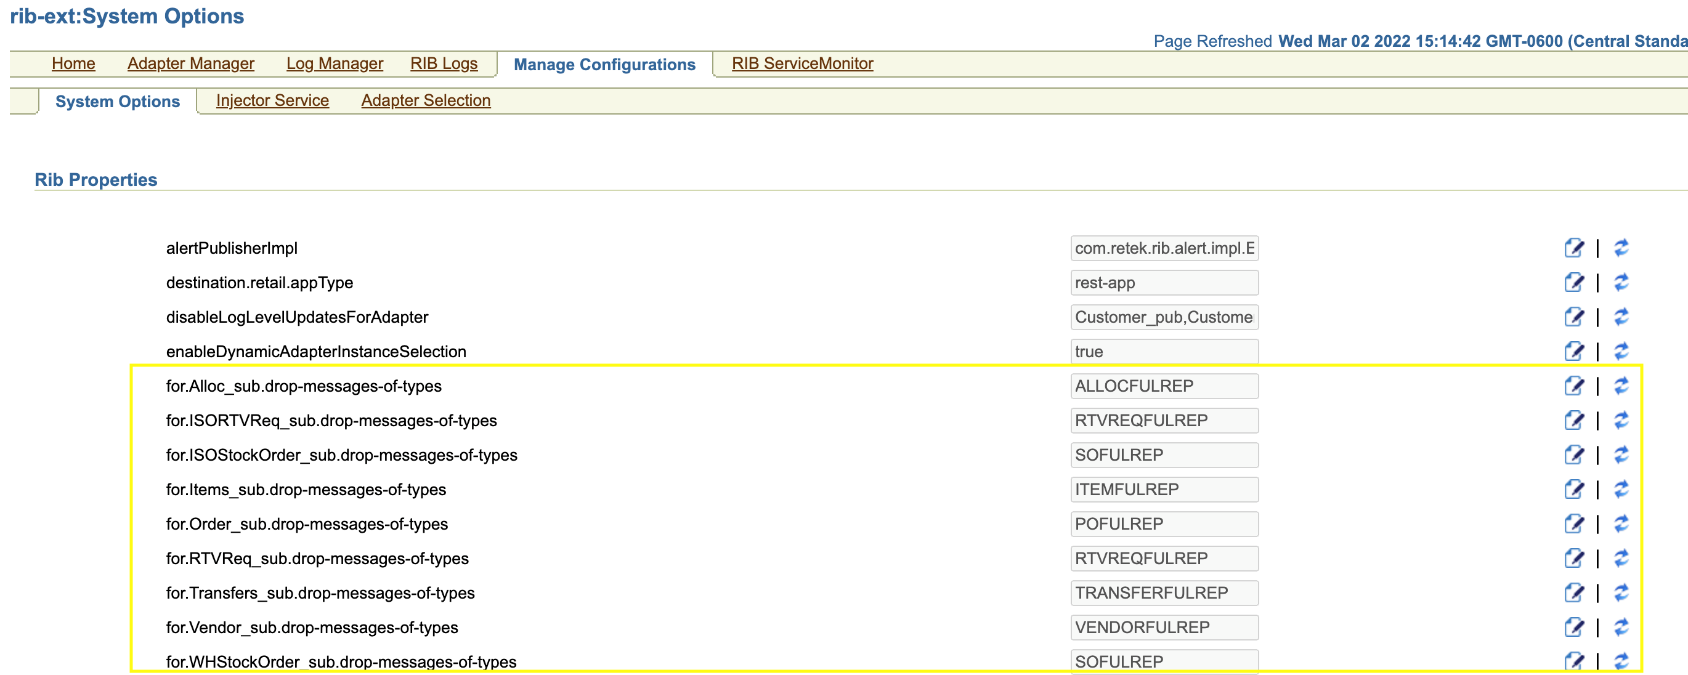Image resolution: width=1688 pixels, height=675 pixels.
Task: Click refresh icon for for.Items_sub row
Action: 1621,490
